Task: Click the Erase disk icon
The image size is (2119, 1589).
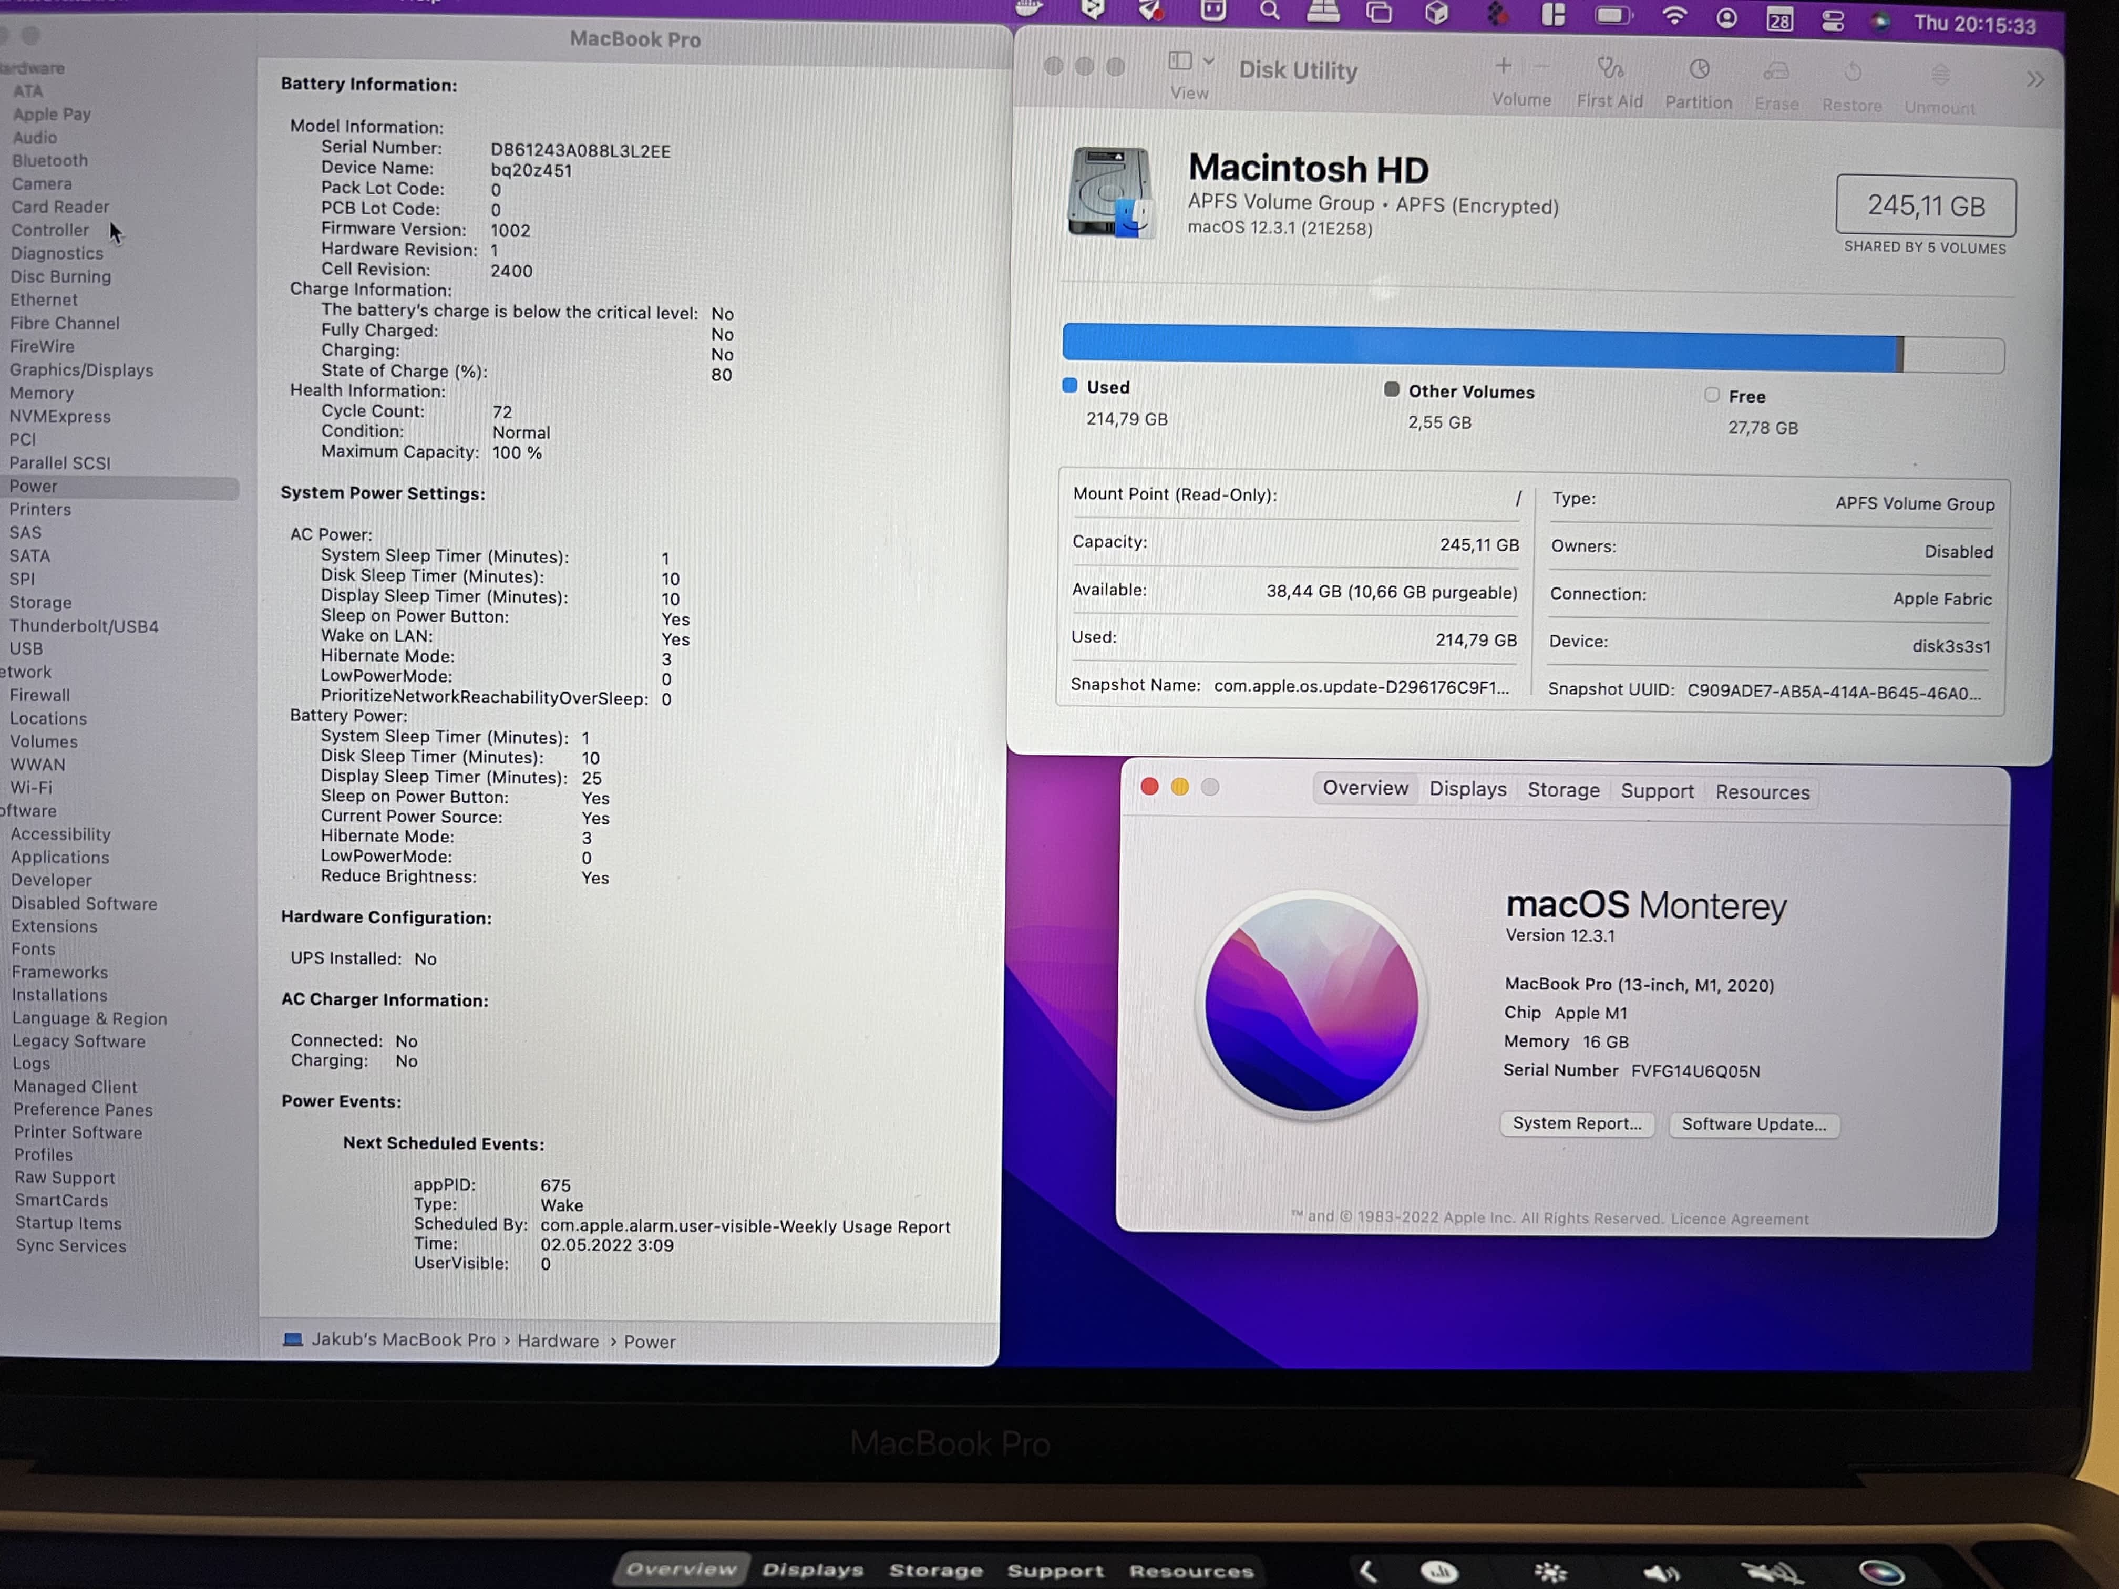Action: click(x=1776, y=72)
